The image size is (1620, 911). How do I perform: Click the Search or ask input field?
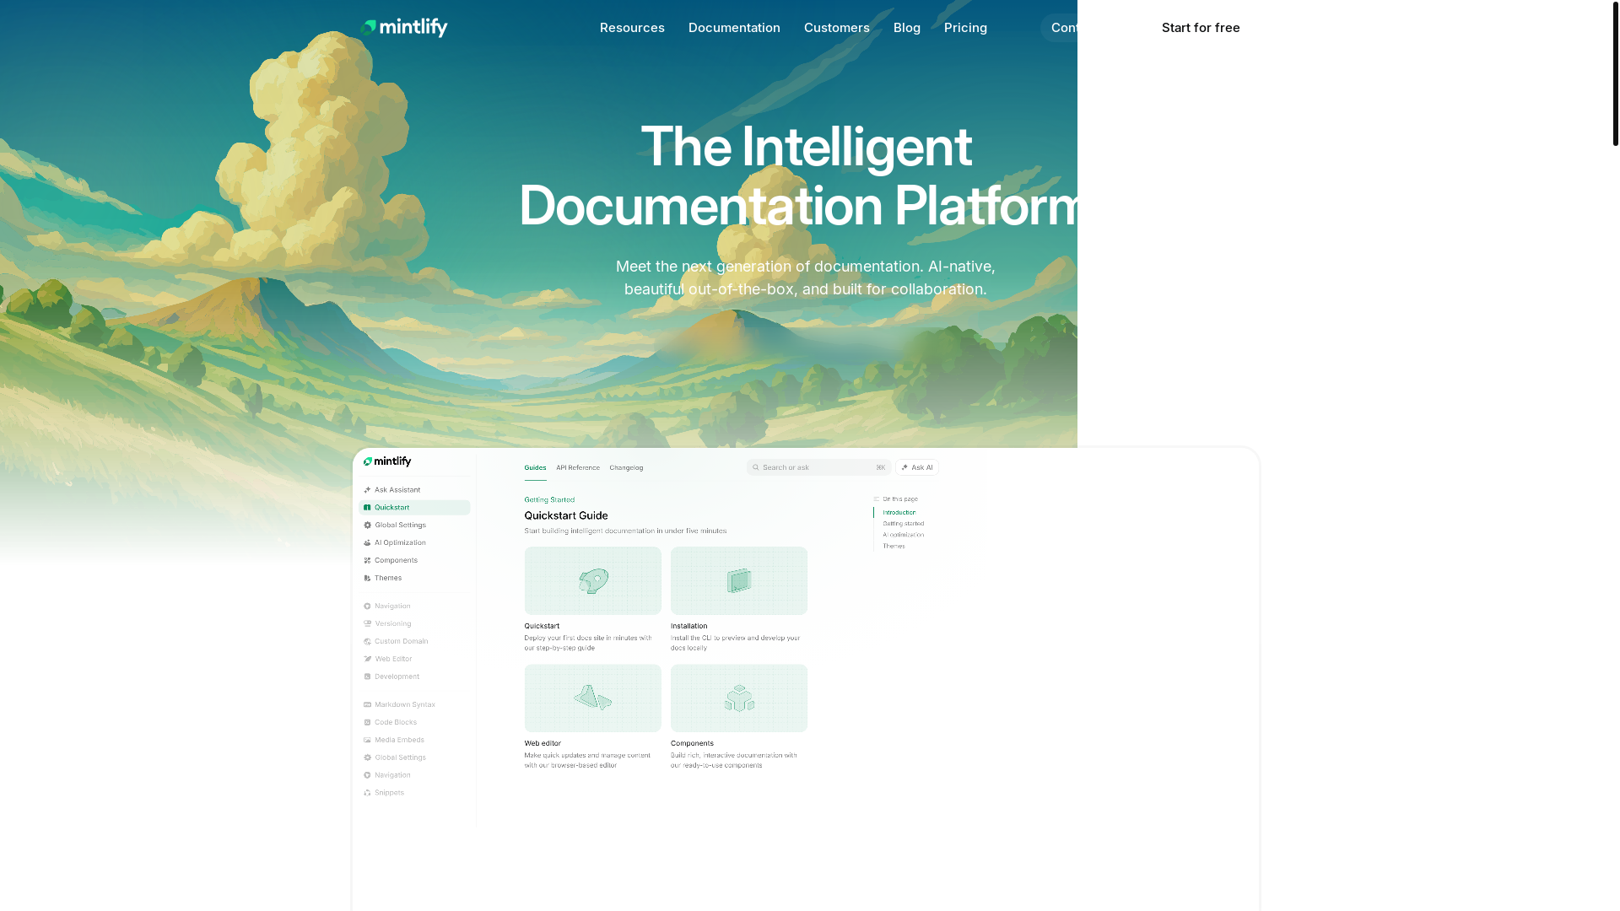[818, 467]
